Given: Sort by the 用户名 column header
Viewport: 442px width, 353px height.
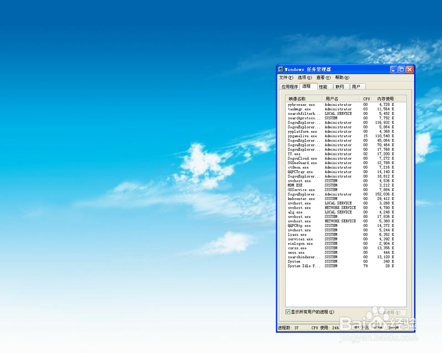Looking at the screenshot, I should 341,99.
